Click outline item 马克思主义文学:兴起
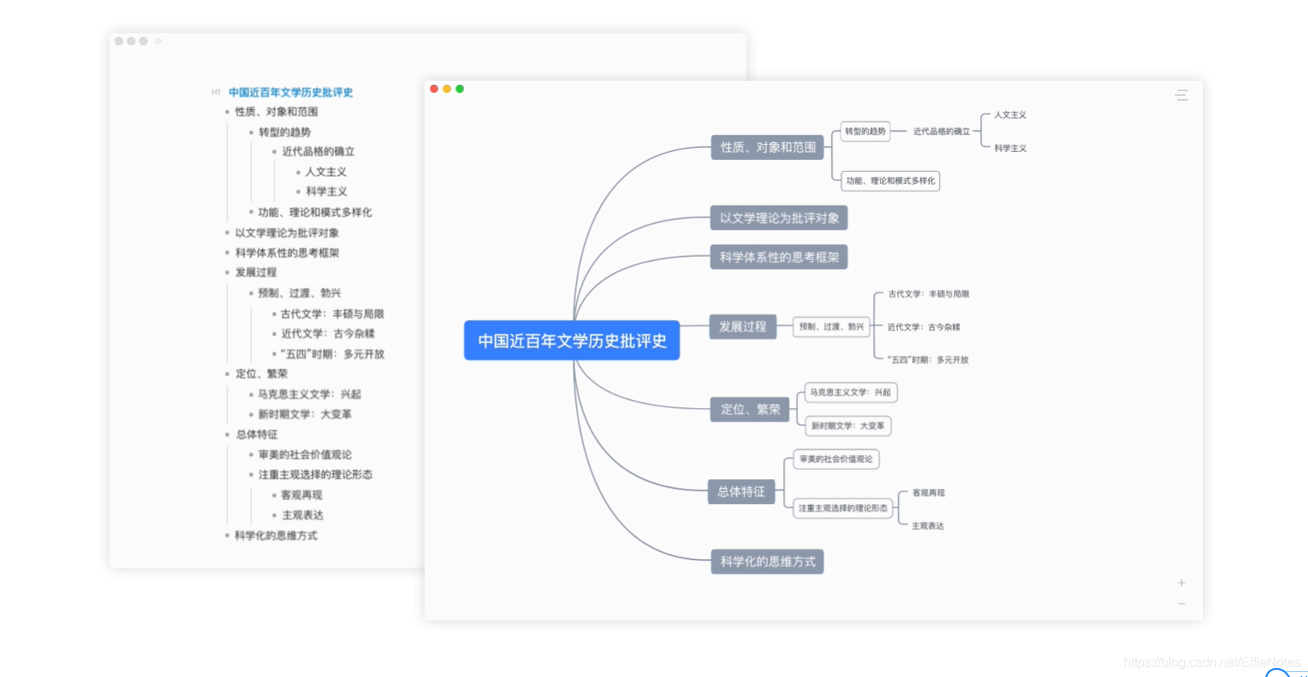 (x=309, y=394)
